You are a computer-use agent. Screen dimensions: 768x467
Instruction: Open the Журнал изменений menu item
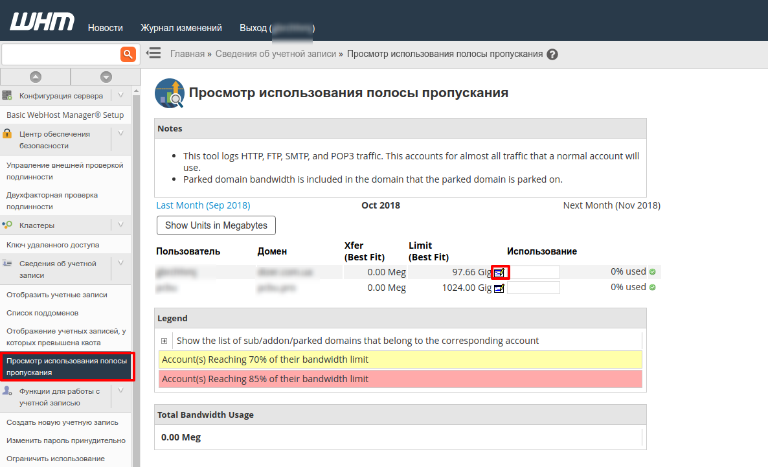tap(181, 28)
